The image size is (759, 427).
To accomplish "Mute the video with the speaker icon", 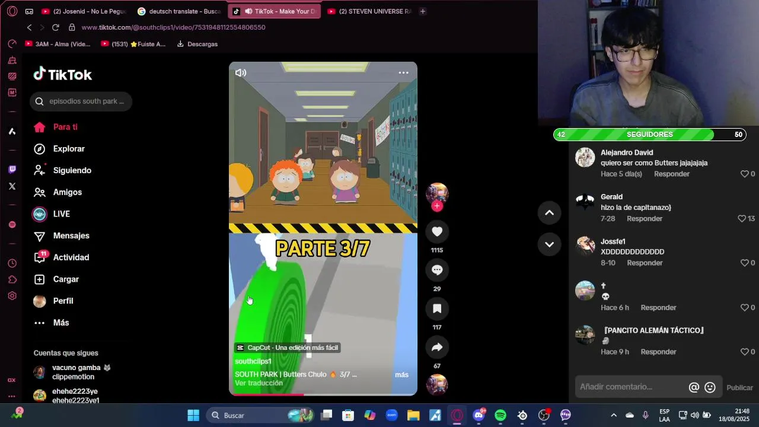I will tap(241, 73).
